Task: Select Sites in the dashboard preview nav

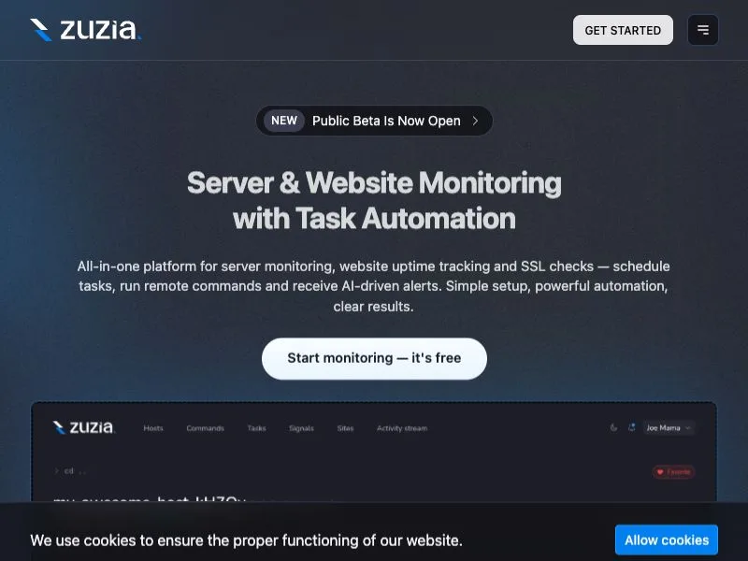Action: 345,428
